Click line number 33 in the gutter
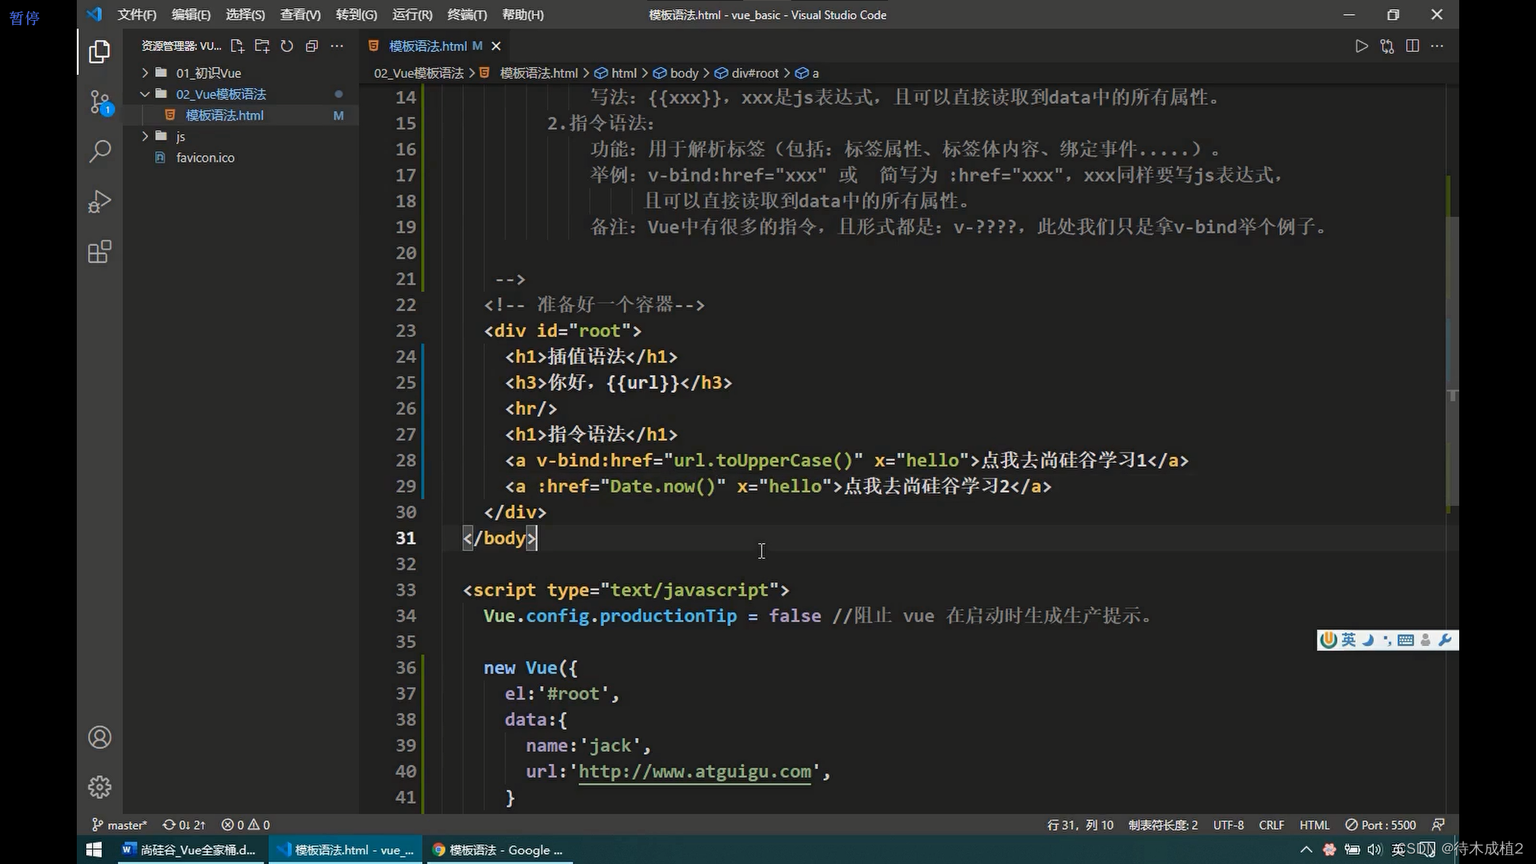 click(x=406, y=590)
